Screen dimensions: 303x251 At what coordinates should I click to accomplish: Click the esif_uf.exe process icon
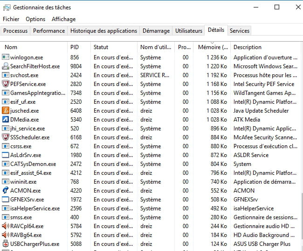(6, 102)
